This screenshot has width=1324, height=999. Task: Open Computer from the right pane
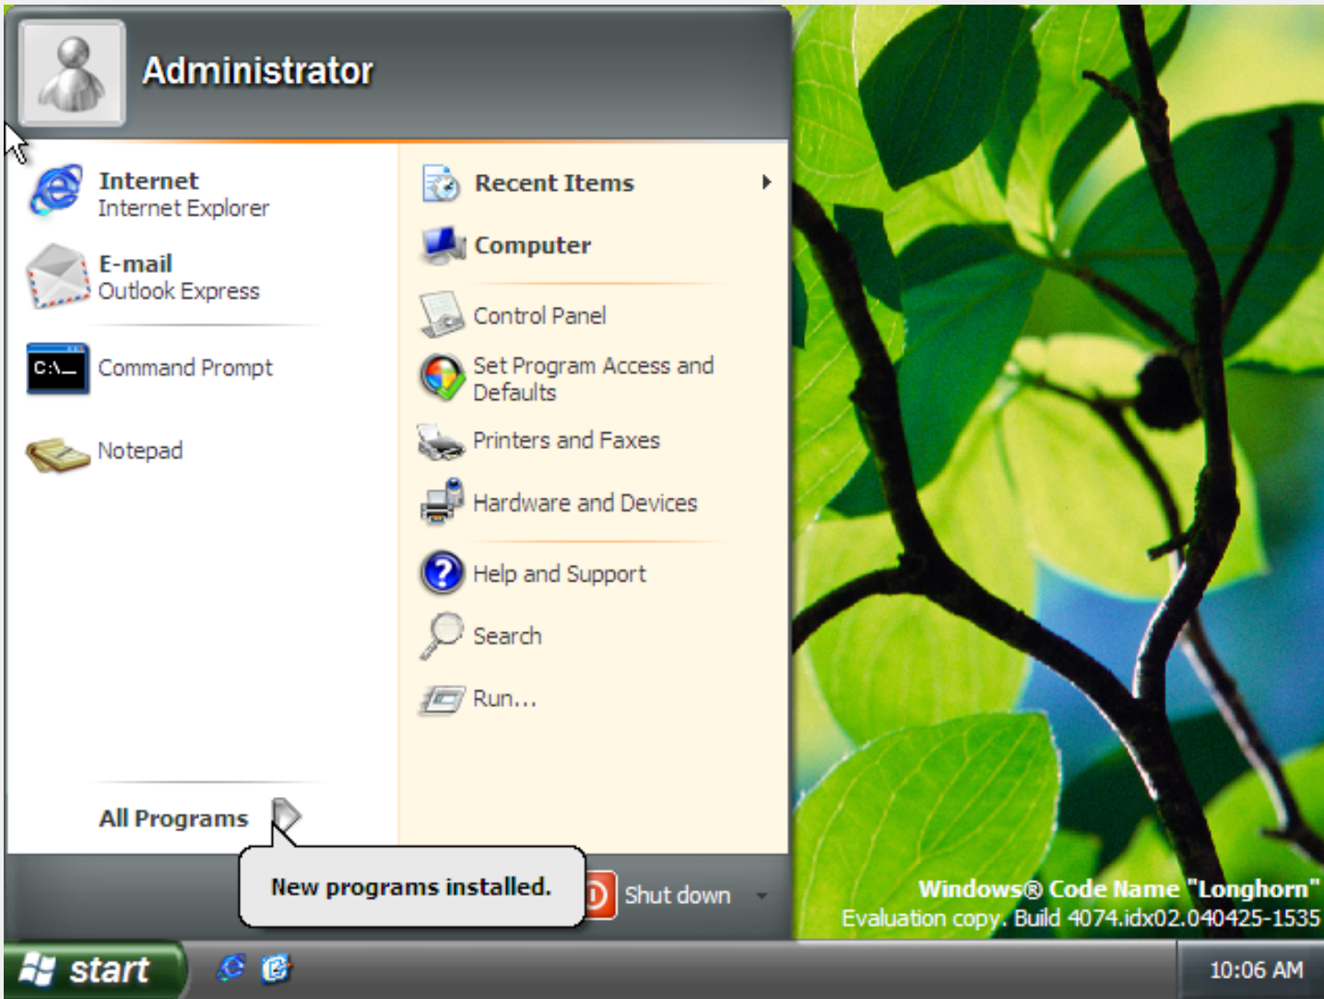click(533, 245)
